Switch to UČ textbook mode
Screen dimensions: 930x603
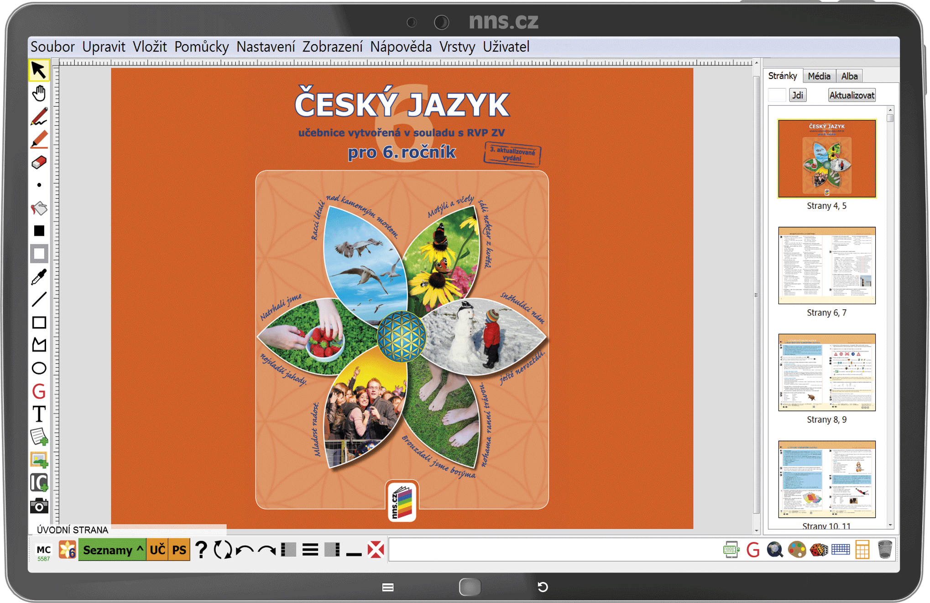click(x=157, y=550)
